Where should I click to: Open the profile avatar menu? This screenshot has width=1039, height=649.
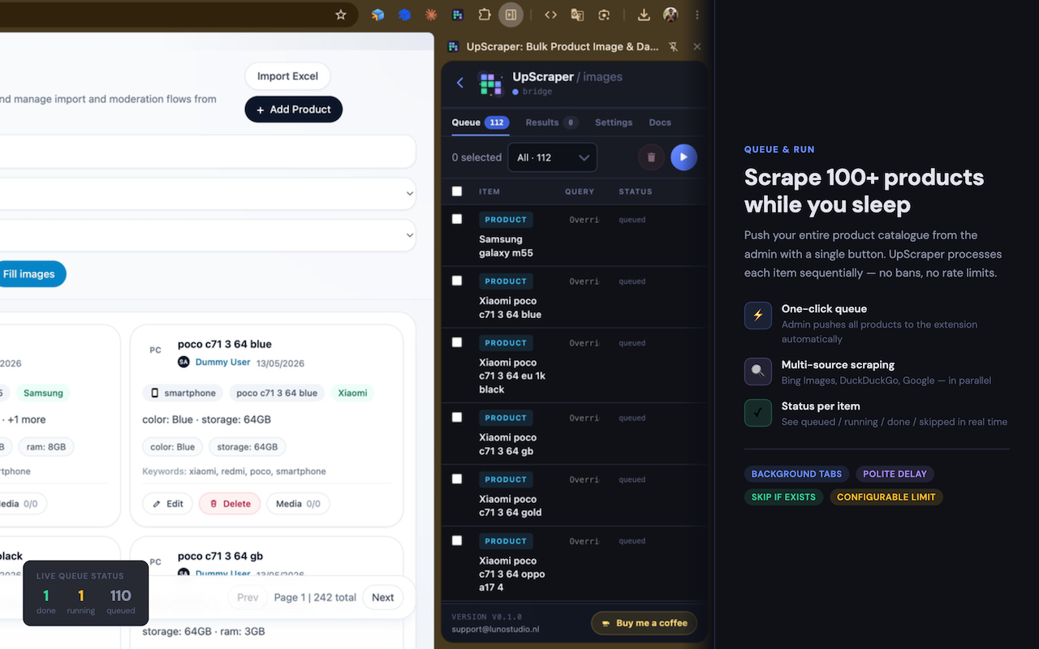670,15
